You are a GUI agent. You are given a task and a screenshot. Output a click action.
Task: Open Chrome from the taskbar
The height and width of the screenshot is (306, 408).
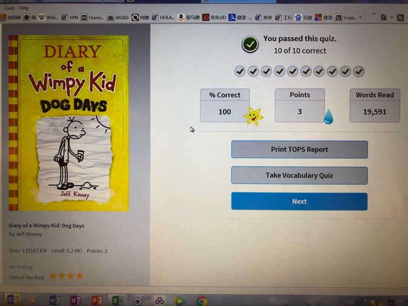[201, 301]
